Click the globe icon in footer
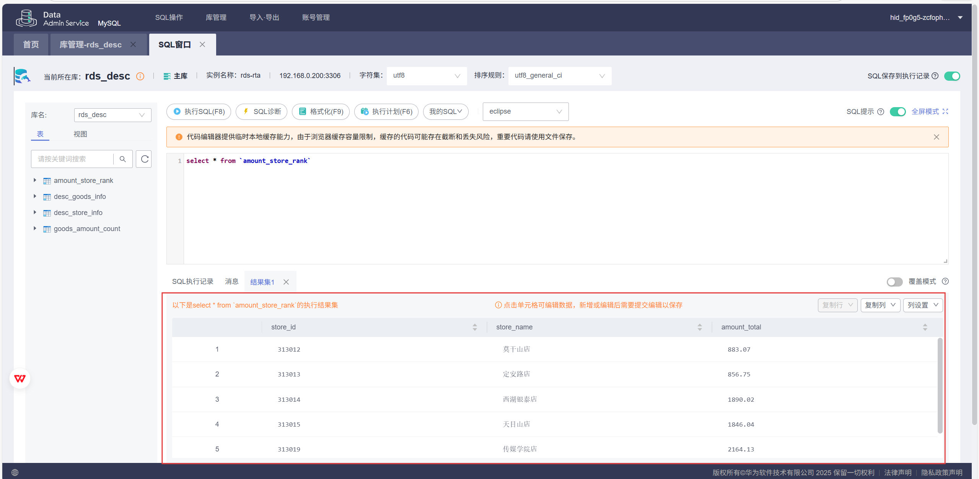 point(15,472)
